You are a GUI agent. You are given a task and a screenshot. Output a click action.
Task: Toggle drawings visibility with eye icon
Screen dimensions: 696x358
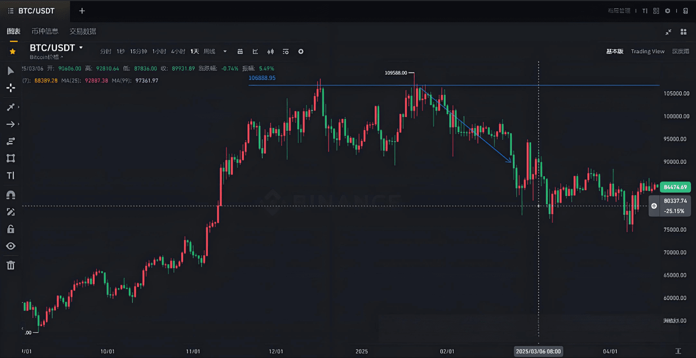pos(11,246)
